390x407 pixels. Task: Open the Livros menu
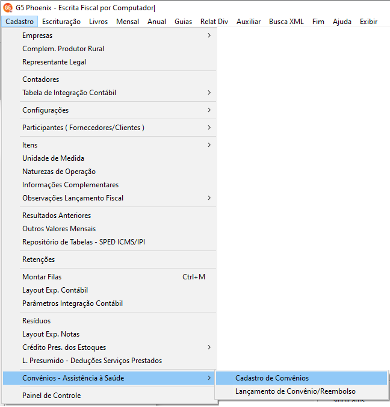[x=98, y=22]
